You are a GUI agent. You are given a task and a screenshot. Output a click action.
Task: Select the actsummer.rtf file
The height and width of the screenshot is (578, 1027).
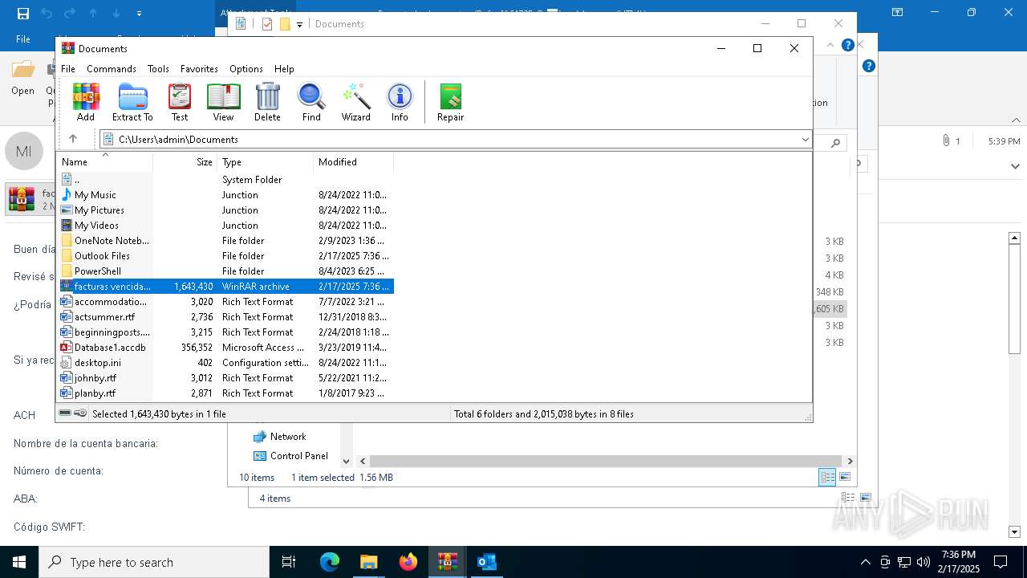point(225,317)
